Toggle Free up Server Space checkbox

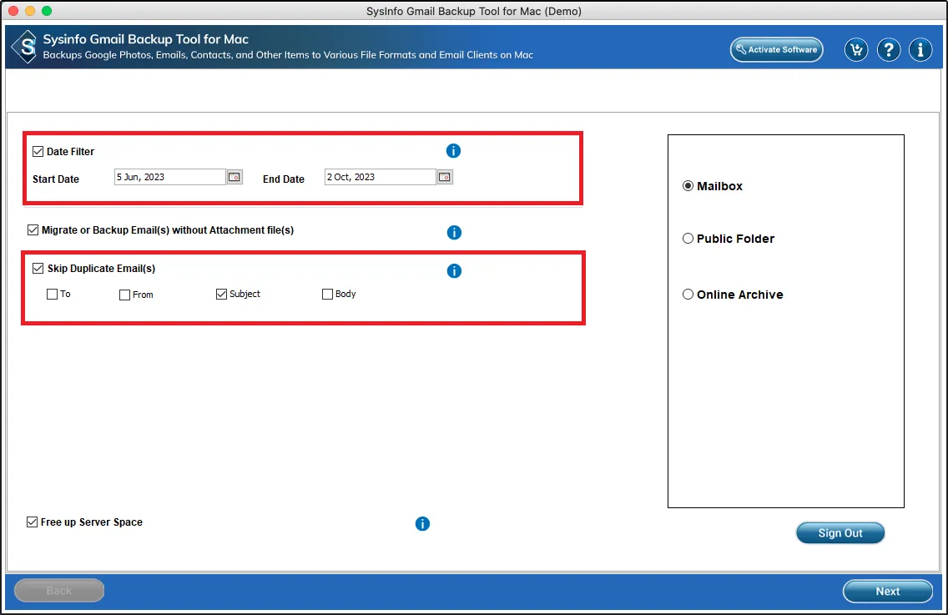point(32,522)
